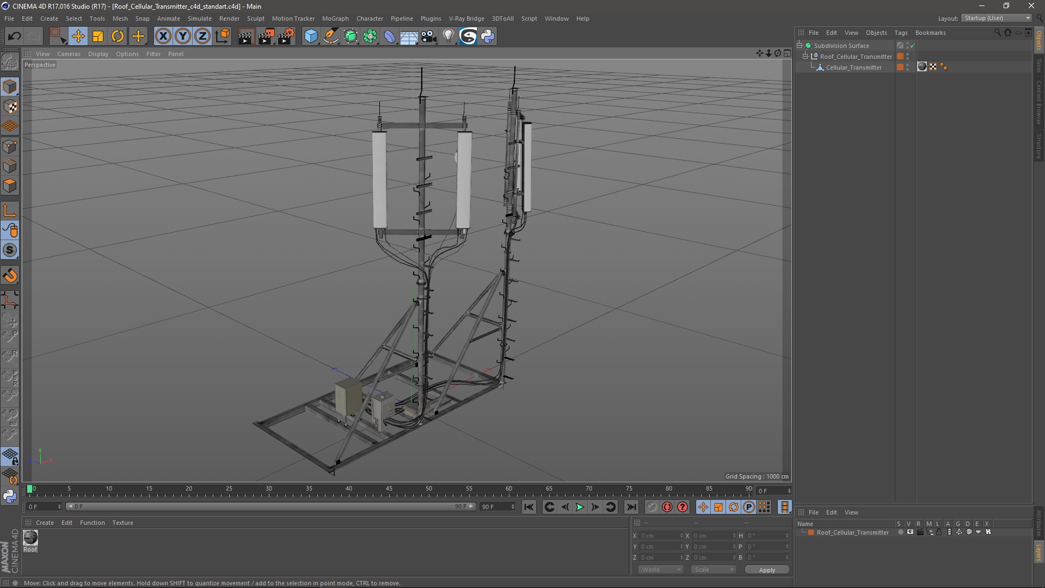Render to Picture Viewer icon

[266, 36]
